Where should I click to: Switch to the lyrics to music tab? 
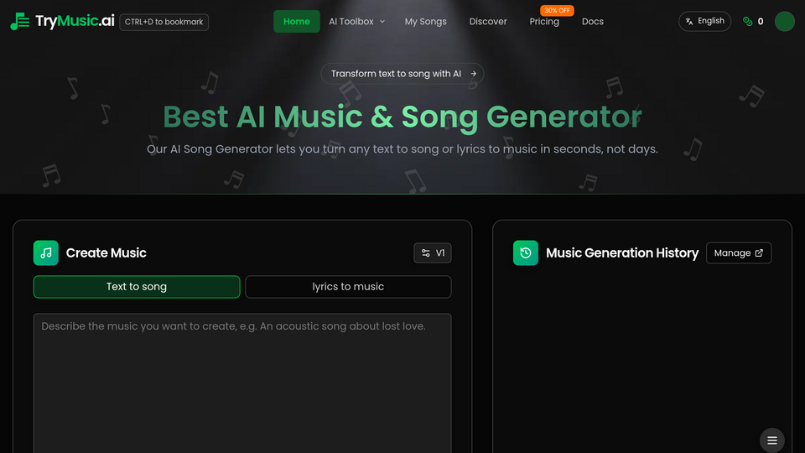(x=348, y=287)
